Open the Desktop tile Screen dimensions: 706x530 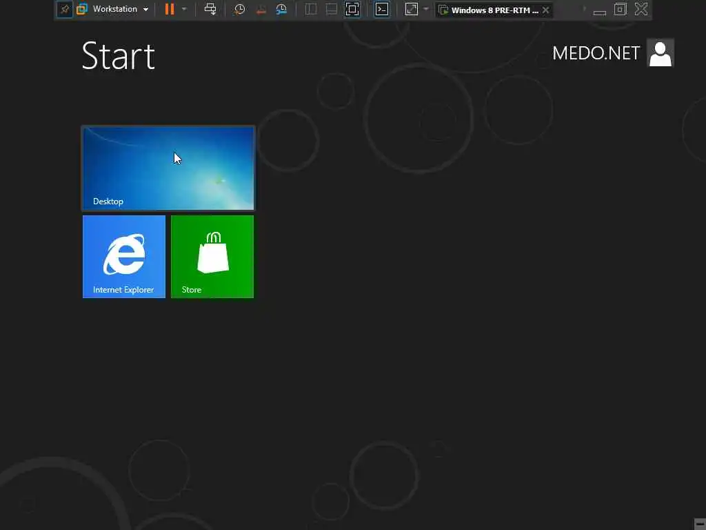(x=168, y=168)
